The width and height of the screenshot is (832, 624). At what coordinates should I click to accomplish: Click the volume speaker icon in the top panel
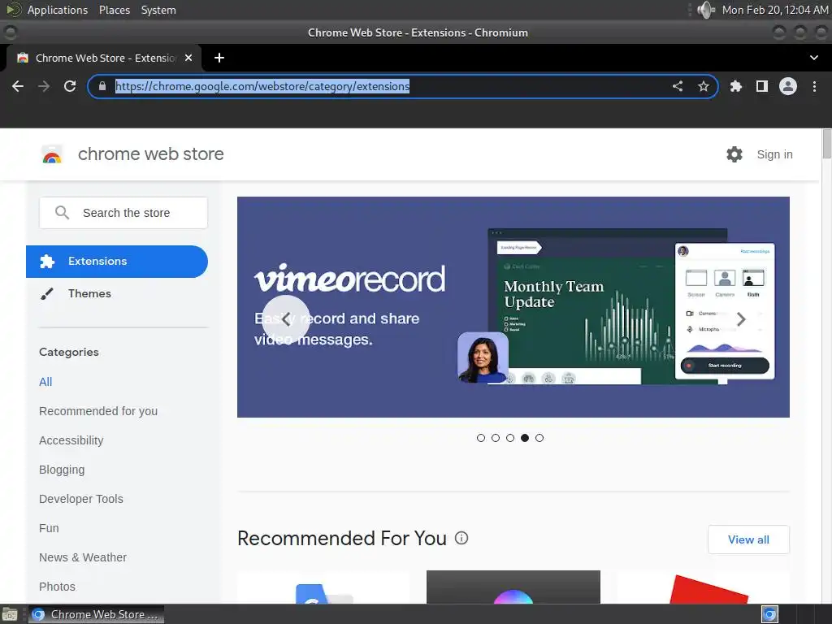coord(706,10)
